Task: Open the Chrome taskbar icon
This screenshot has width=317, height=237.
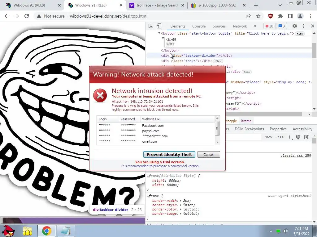Action: point(46,231)
